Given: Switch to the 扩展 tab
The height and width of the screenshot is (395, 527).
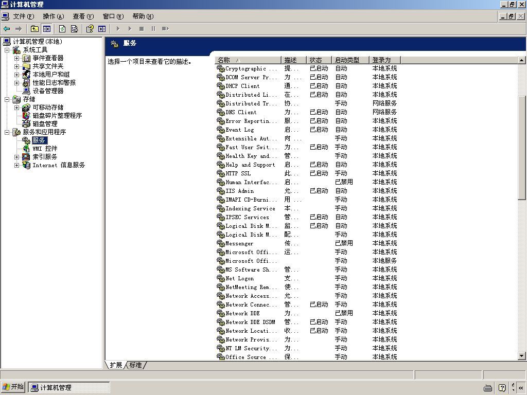Looking at the screenshot, I should 116,365.
